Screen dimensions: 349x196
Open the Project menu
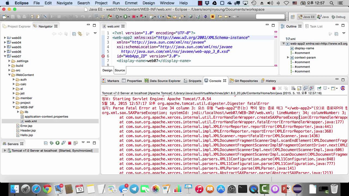pyautogui.click(x=101, y=3)
